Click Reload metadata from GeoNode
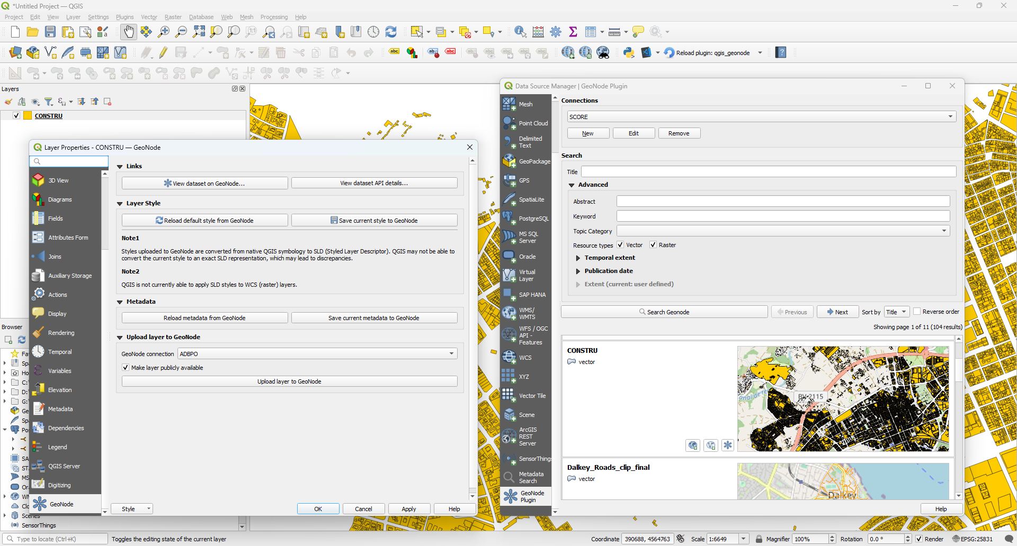Image resolution: width=1017 pixels, height=546 pixels. coord(204,318)
